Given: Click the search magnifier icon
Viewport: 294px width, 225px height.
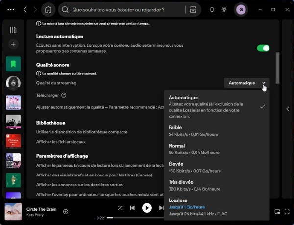Looking at the screenshot, I should click(65, 10).
